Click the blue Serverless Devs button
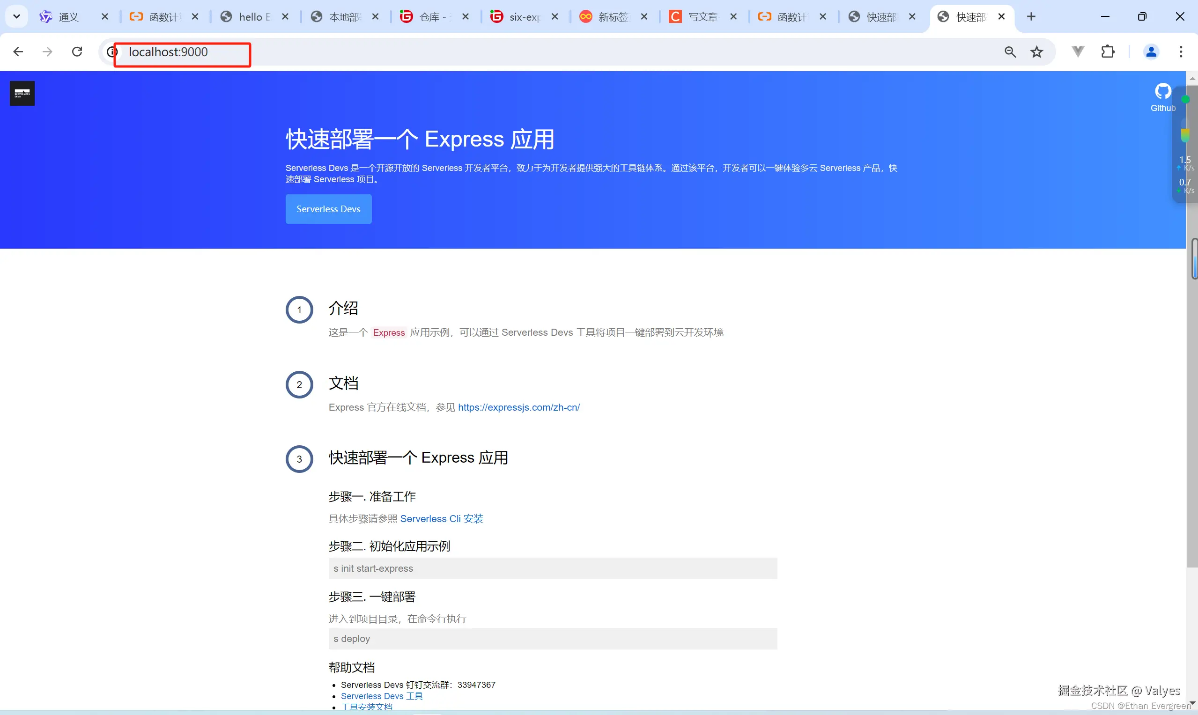This screenshot has width=1198, height=715. click(x=328, y=209)
